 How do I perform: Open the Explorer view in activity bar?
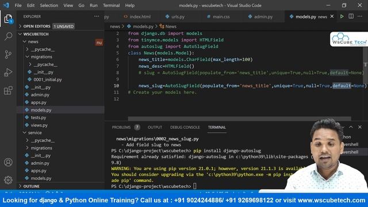point(8,19)
